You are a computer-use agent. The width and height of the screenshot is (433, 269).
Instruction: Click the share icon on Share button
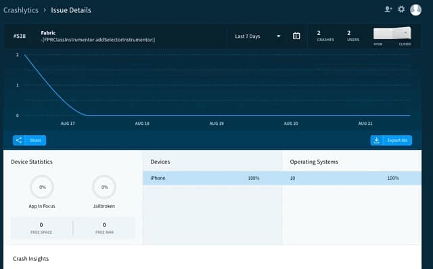(x=19, y=140)
